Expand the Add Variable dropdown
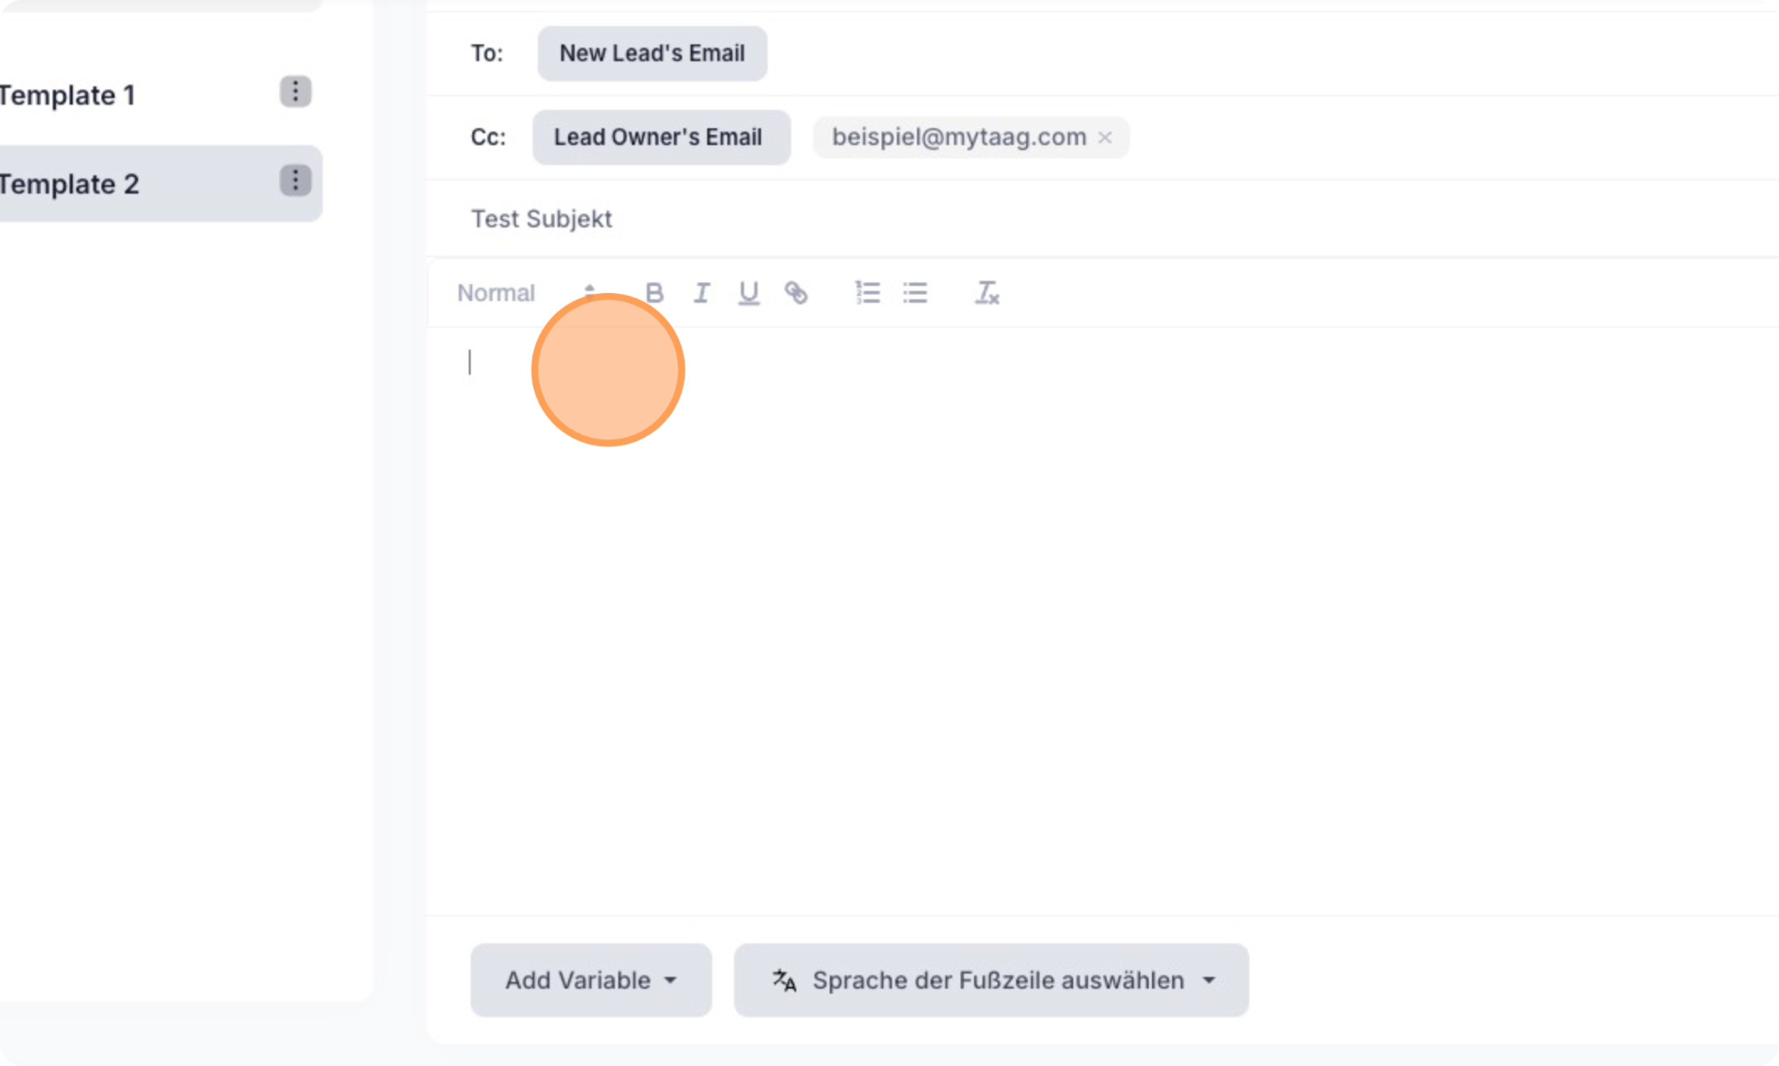 591,980
